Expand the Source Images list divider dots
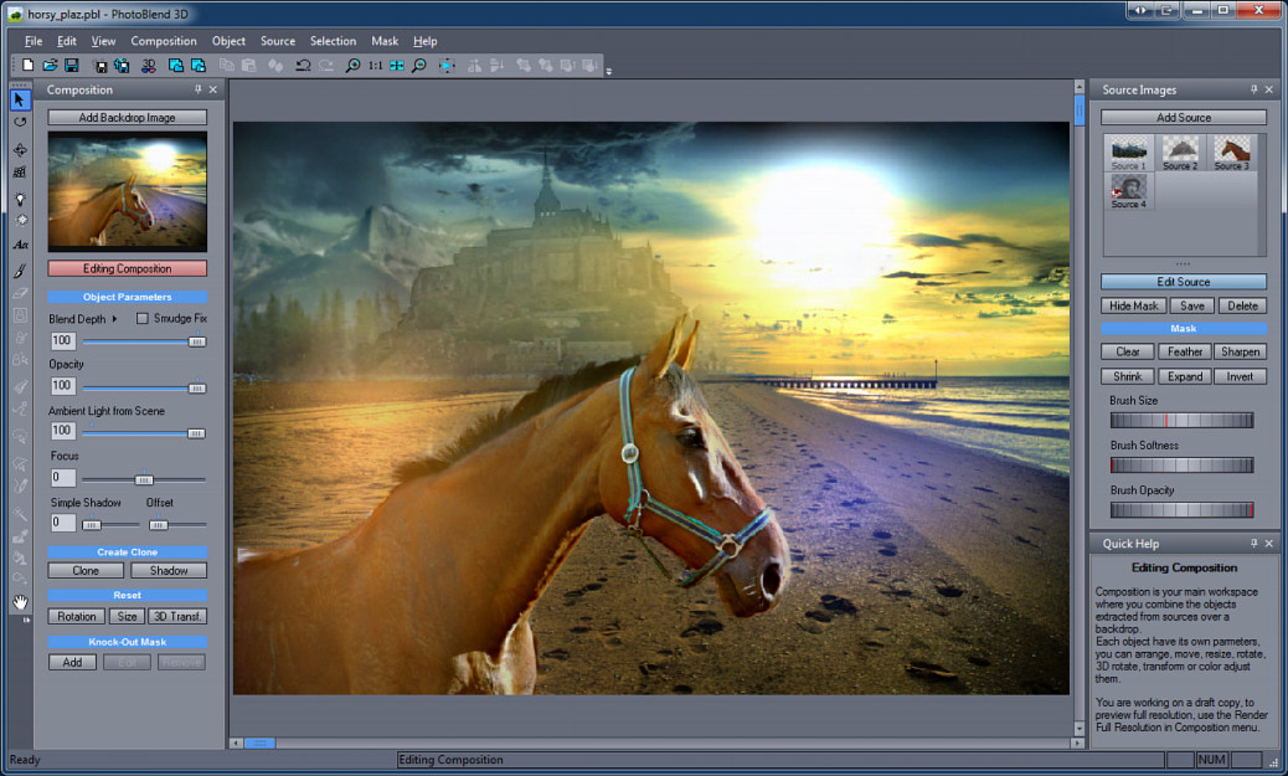Image resolution: width=1288 pixels, height=776 pixels. tap(1183, 263)
